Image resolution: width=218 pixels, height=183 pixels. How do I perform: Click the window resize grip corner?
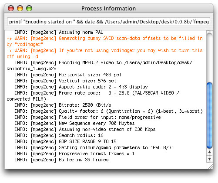click(x=211, y=166)
